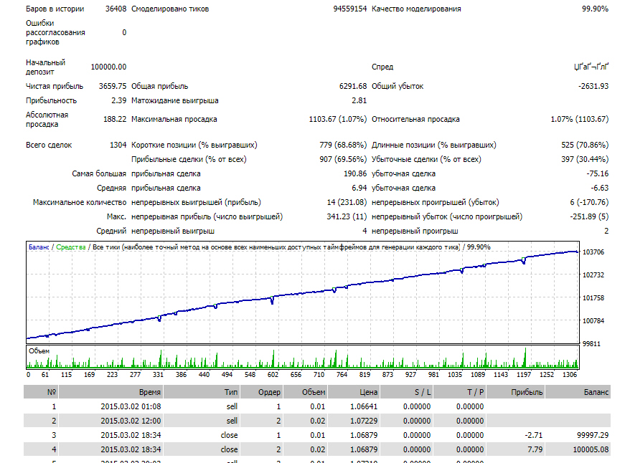This screenshot has width=630, height=463.
Task: Click the 'Баланс' legend label in chart
Action: click(x=39, y=247)
